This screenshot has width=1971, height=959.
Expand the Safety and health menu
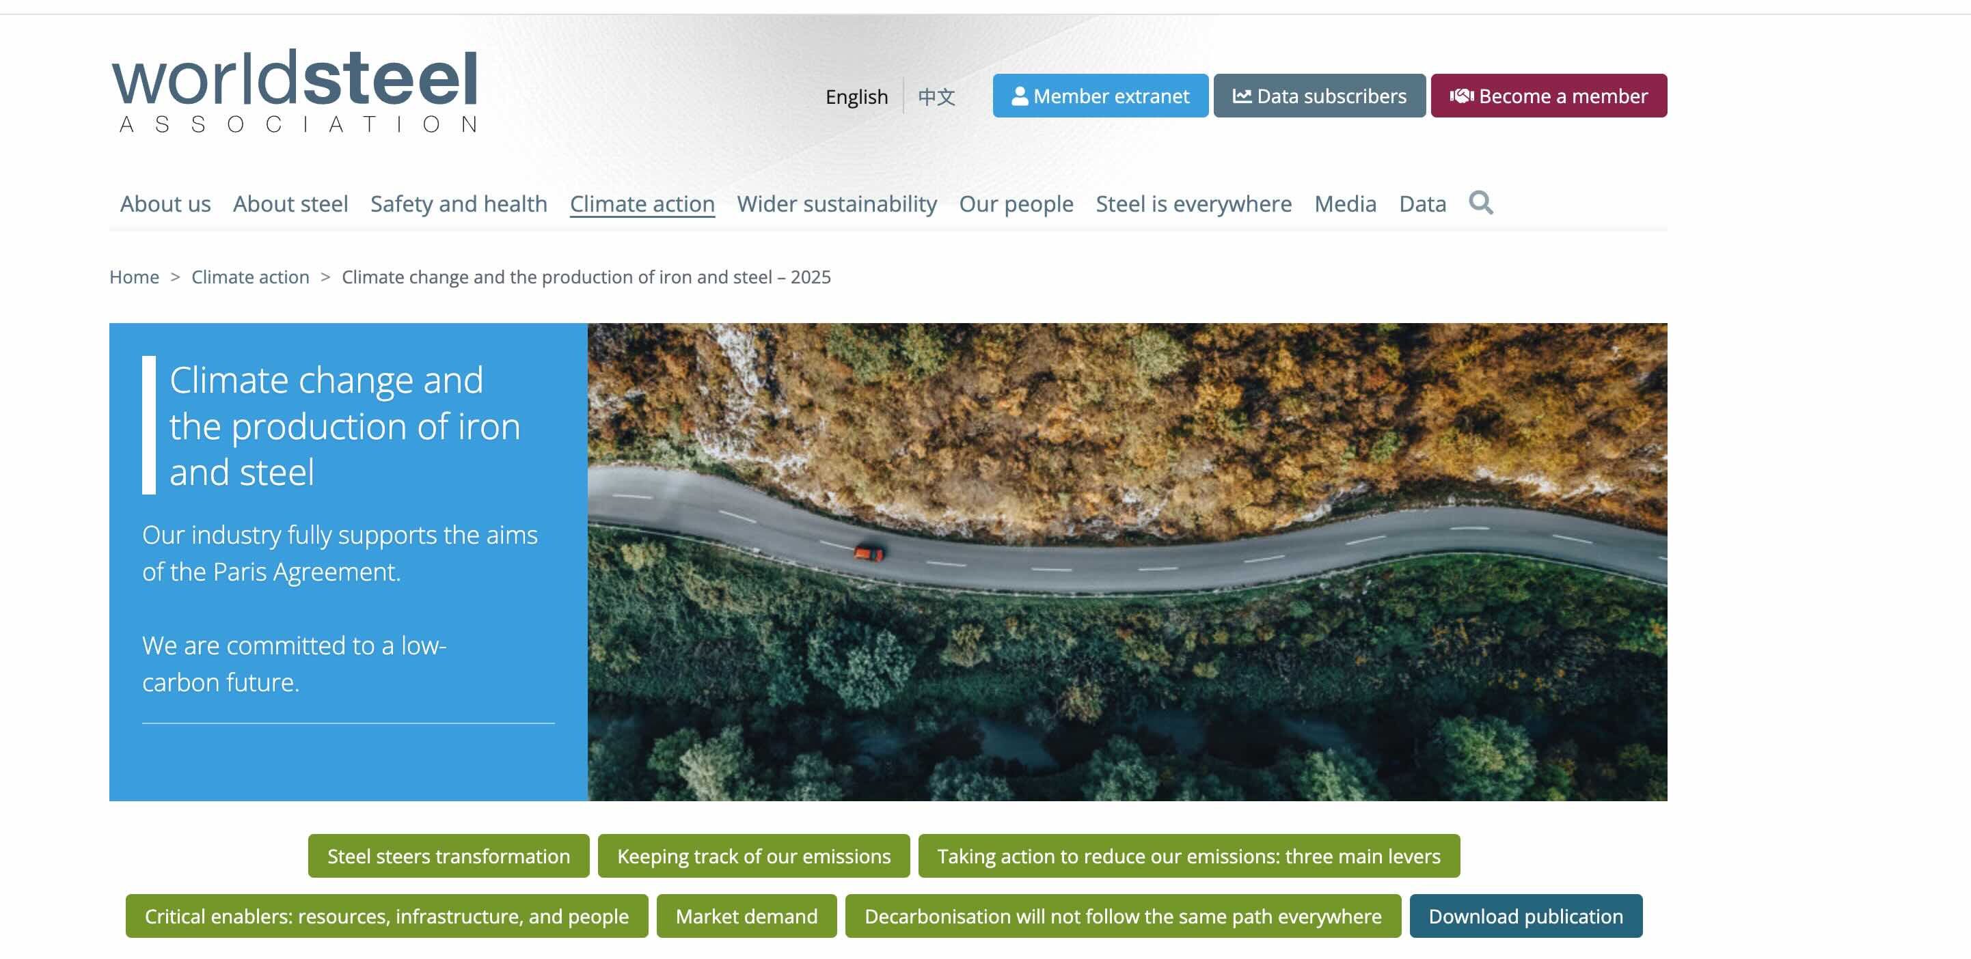click(459, 204)
